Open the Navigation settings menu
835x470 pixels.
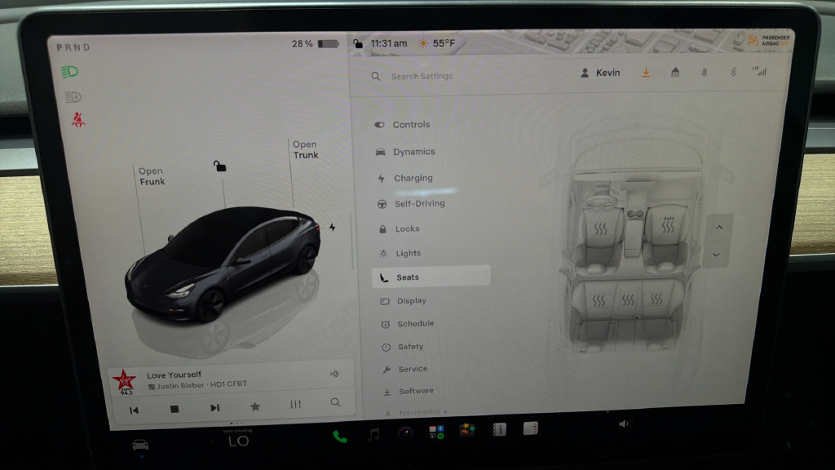point(416,412)
